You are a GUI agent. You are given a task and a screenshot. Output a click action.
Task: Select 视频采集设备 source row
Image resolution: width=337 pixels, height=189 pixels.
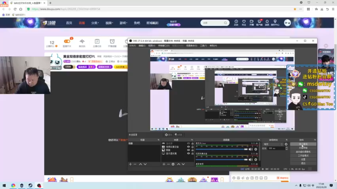[x=177, y=147]
